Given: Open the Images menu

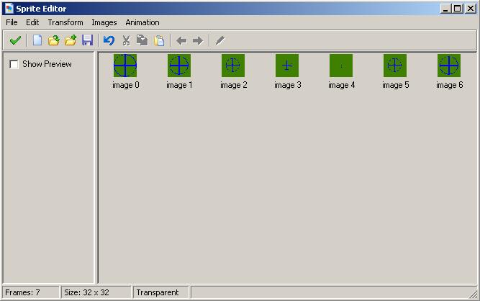Looking at the screenshot, I should coord(104,22).
